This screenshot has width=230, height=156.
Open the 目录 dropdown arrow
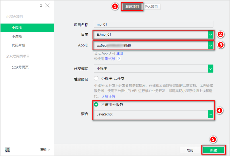(211, 35)
